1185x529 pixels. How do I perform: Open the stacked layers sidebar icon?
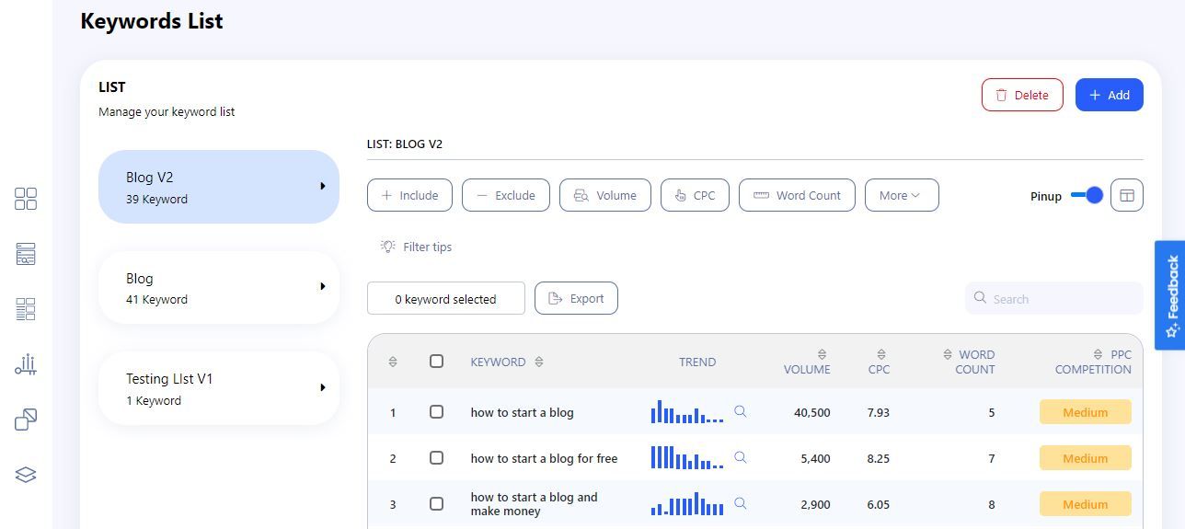(26, 475)
